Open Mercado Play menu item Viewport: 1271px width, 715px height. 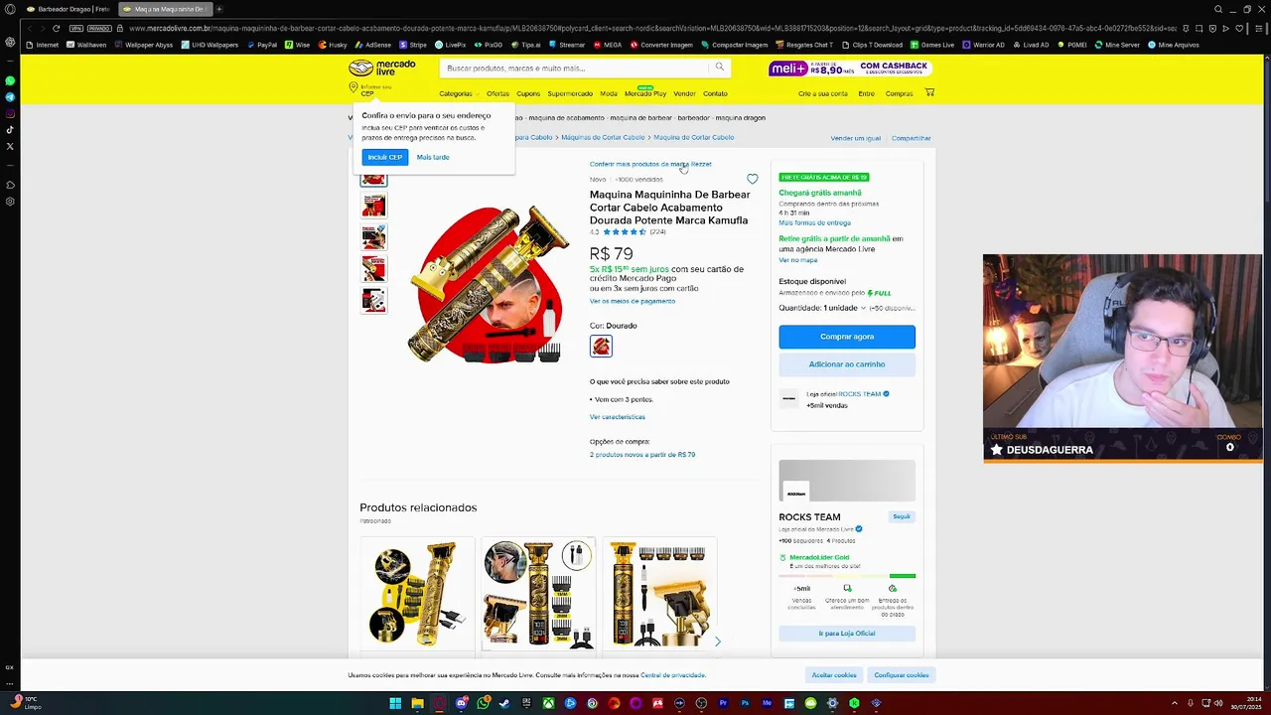click(645, 93)
